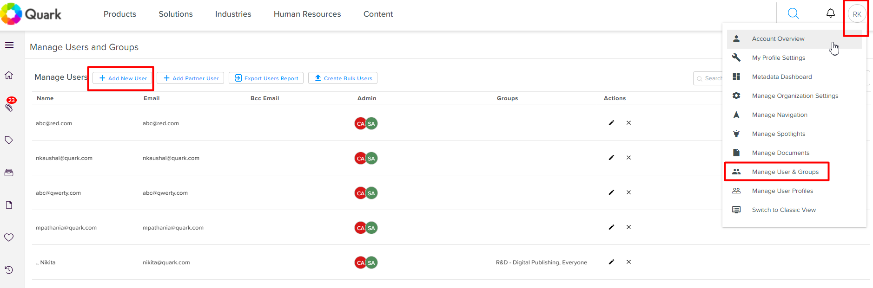This screenshot has width=873, height=288.
Task: Select Account Overview from user menu
Action: [x=794, y=39]
